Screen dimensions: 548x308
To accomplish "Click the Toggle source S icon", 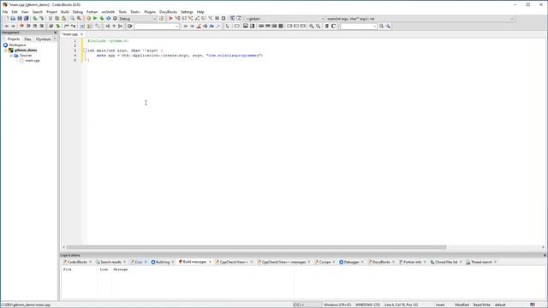I will 327,27.
